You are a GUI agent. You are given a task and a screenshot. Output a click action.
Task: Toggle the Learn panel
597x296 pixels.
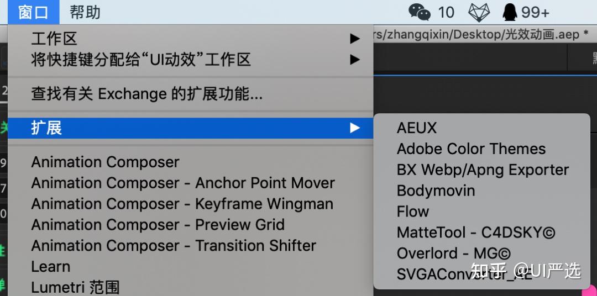click(50, 267)
